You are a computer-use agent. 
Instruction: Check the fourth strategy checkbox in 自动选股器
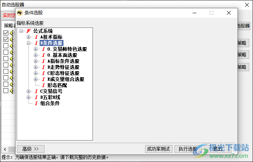[x=6, y=52]
